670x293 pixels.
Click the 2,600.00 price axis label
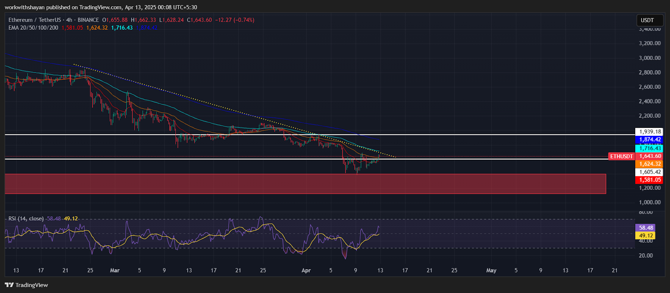pyautogui.click(x=650, y=87)
